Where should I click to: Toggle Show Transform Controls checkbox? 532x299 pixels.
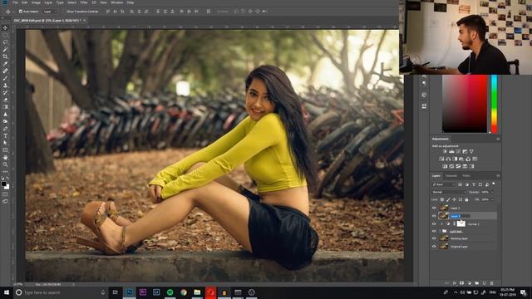coord(64,11)
